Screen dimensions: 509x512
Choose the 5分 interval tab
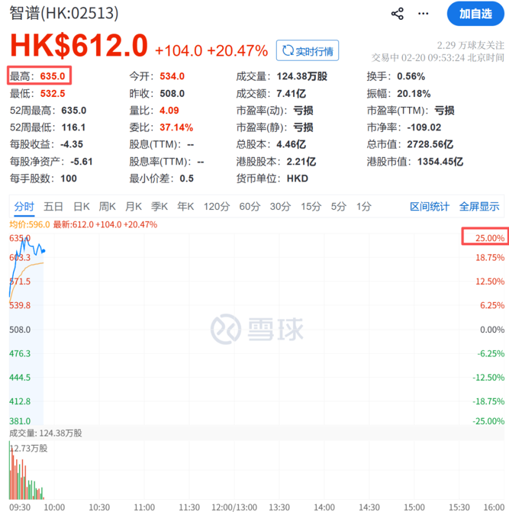pyautogui.click(x=338, y=206)
